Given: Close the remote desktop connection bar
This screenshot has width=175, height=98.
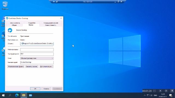Looking at the screenshot, I should [121, 2].
